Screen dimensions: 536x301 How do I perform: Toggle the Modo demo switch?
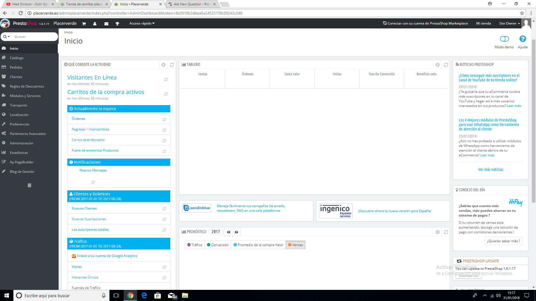point(504,39)
